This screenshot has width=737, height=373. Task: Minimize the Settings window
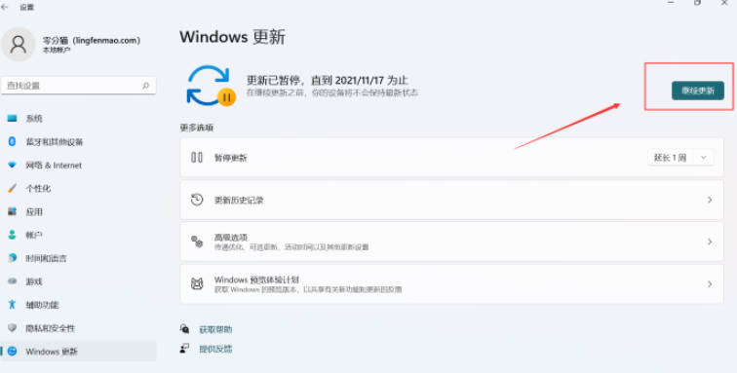671,3
